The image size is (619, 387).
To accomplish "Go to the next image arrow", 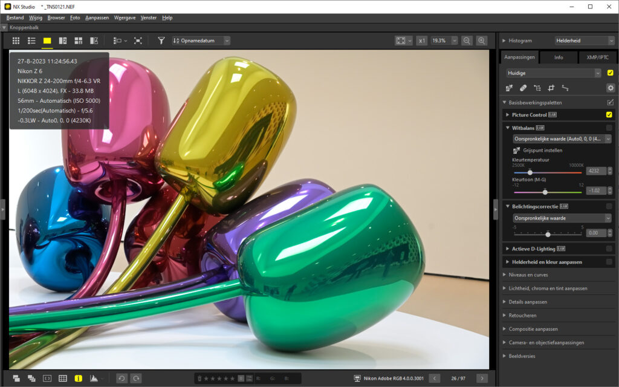I will coord(482,379).
